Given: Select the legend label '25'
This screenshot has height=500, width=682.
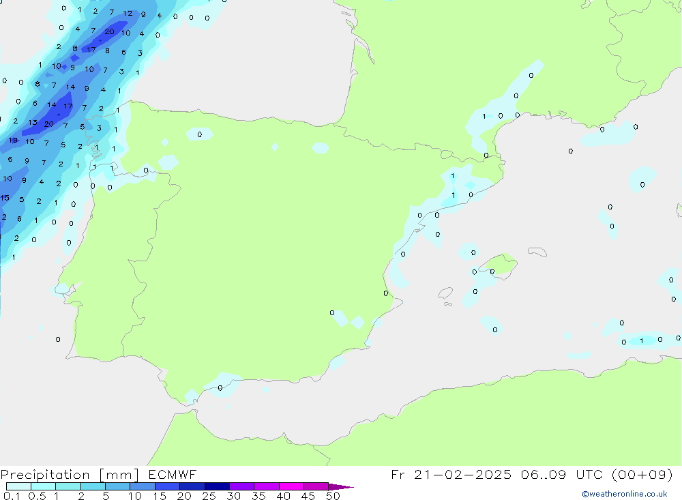Looking at the screenshot, I should coord(209,496).
